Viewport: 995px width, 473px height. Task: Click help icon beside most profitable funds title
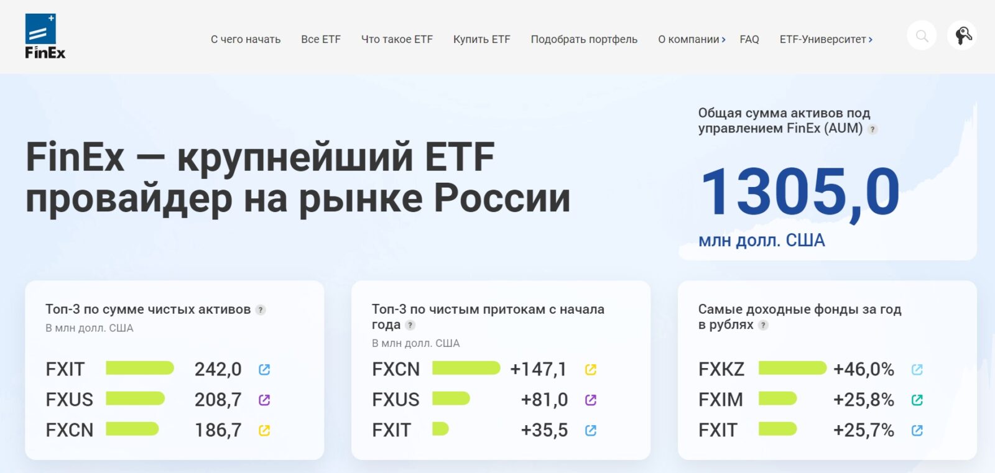(x=763, y=325)
